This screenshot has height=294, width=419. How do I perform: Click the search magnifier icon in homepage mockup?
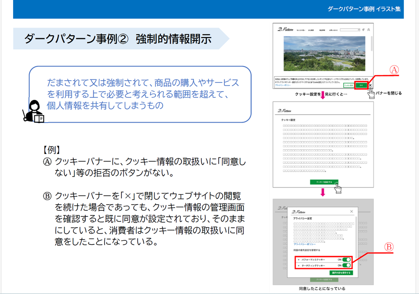359,30
